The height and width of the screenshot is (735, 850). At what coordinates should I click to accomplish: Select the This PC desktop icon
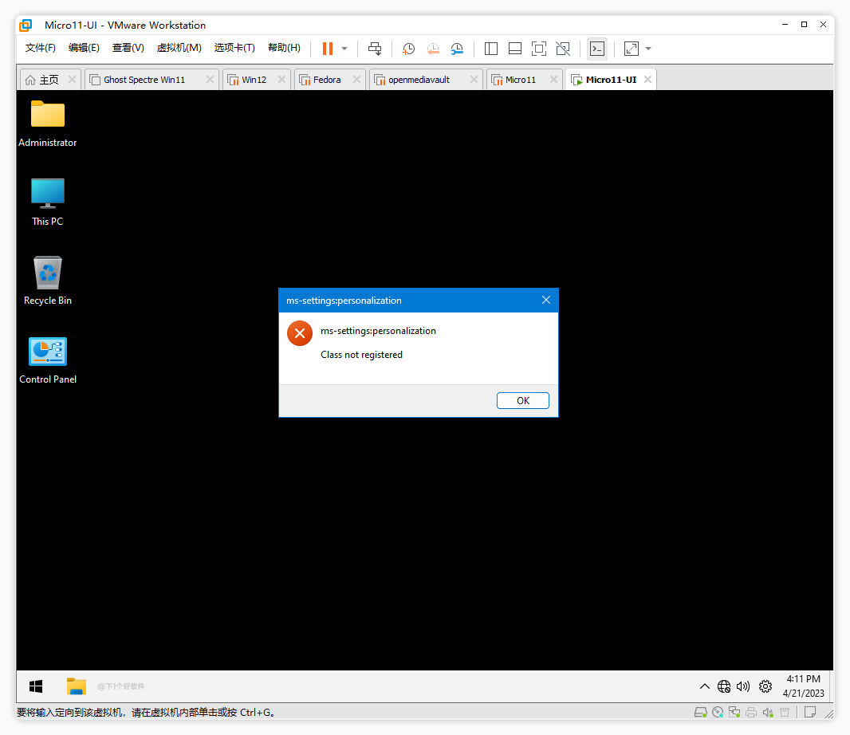click(48, 202)
